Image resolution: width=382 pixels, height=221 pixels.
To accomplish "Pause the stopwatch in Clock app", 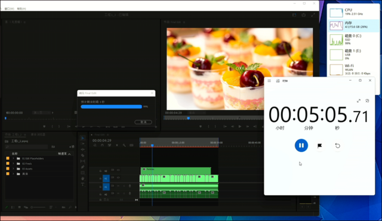I will coord(301,146).
